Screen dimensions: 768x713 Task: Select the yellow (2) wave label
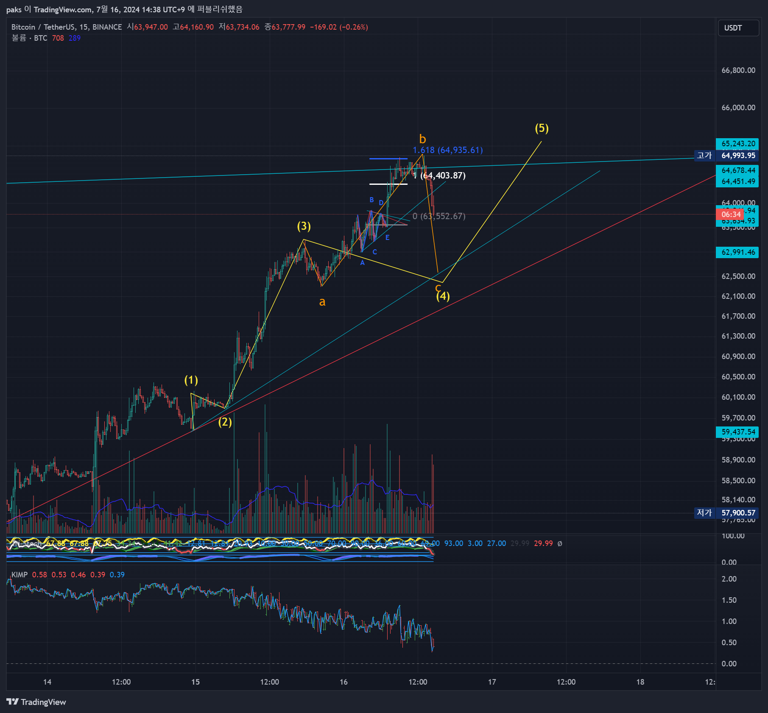click(x=225, y=422)
